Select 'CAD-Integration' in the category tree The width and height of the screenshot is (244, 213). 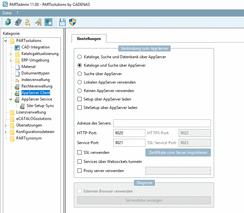click(x=36, y=47)
